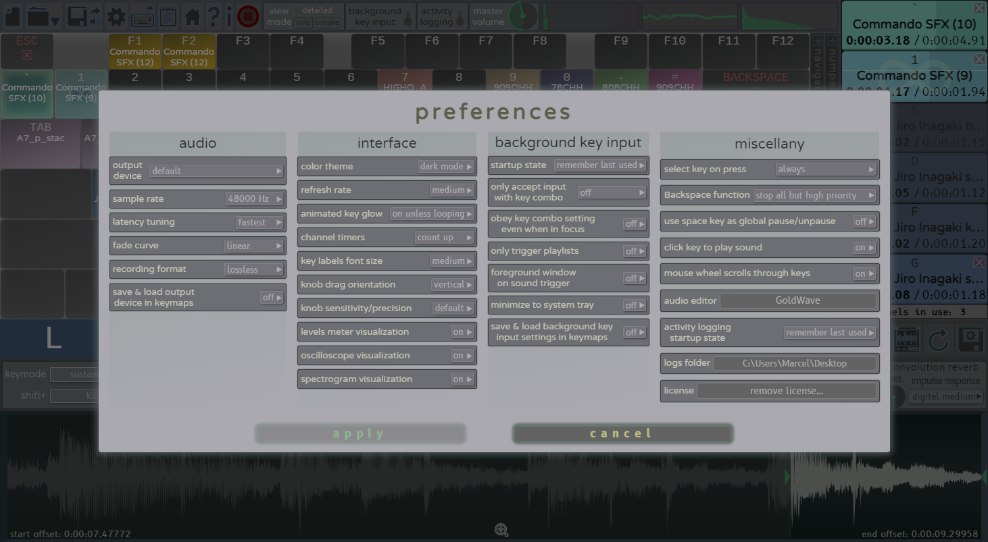The image size is (988, 542).
Task: Select the detailed view mode tab
Action: click(317, 10)
